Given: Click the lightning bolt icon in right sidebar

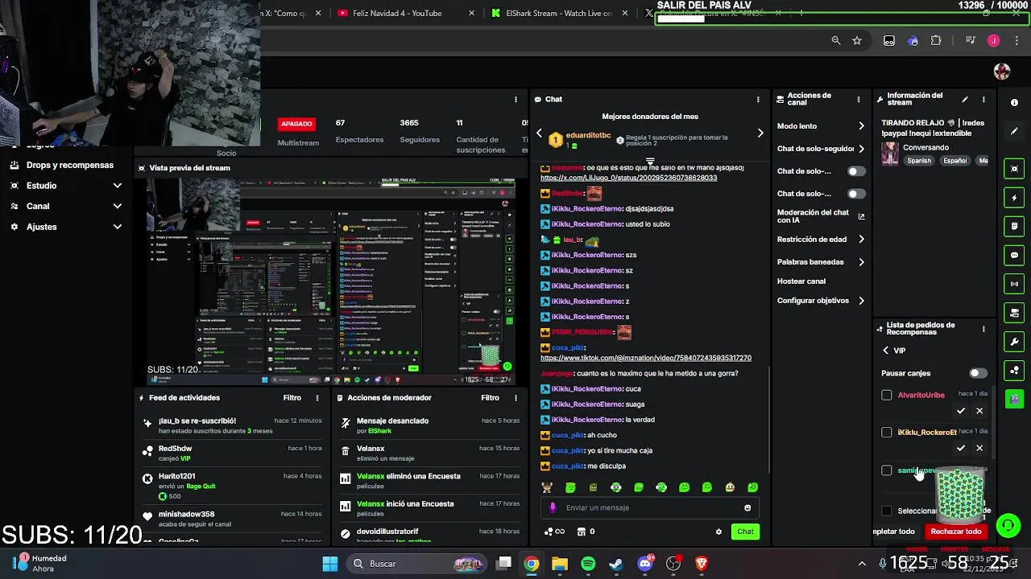Looking at the screenshot, I should click(x=1014, y=198).
